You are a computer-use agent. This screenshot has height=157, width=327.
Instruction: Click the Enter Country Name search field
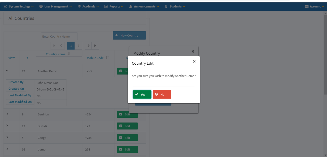coord(59,36)
